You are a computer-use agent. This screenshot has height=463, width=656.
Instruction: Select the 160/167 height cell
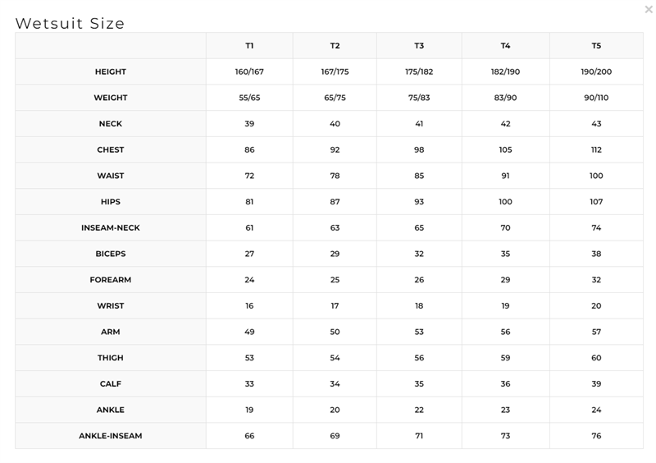tap(249, 71)
